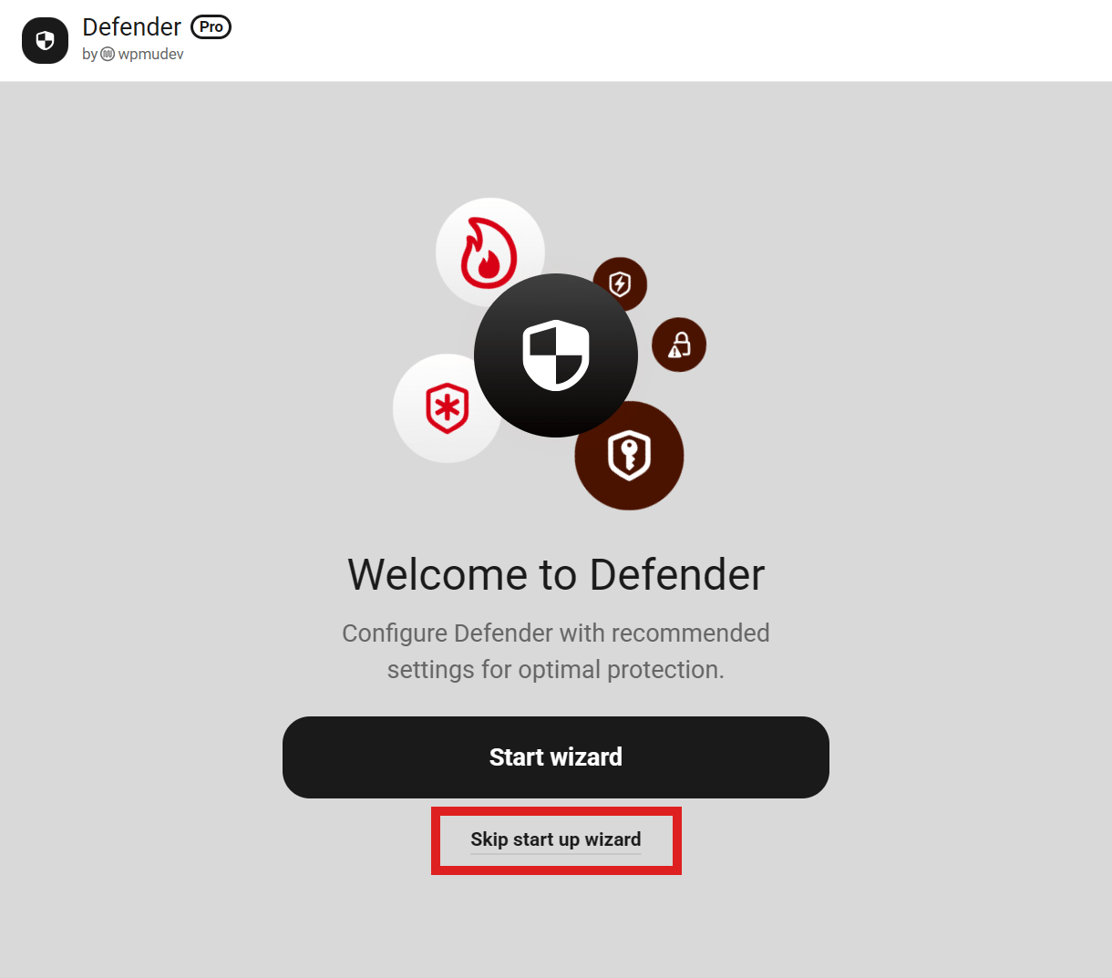Click the Pro badge next to Defender

point(211,27)
